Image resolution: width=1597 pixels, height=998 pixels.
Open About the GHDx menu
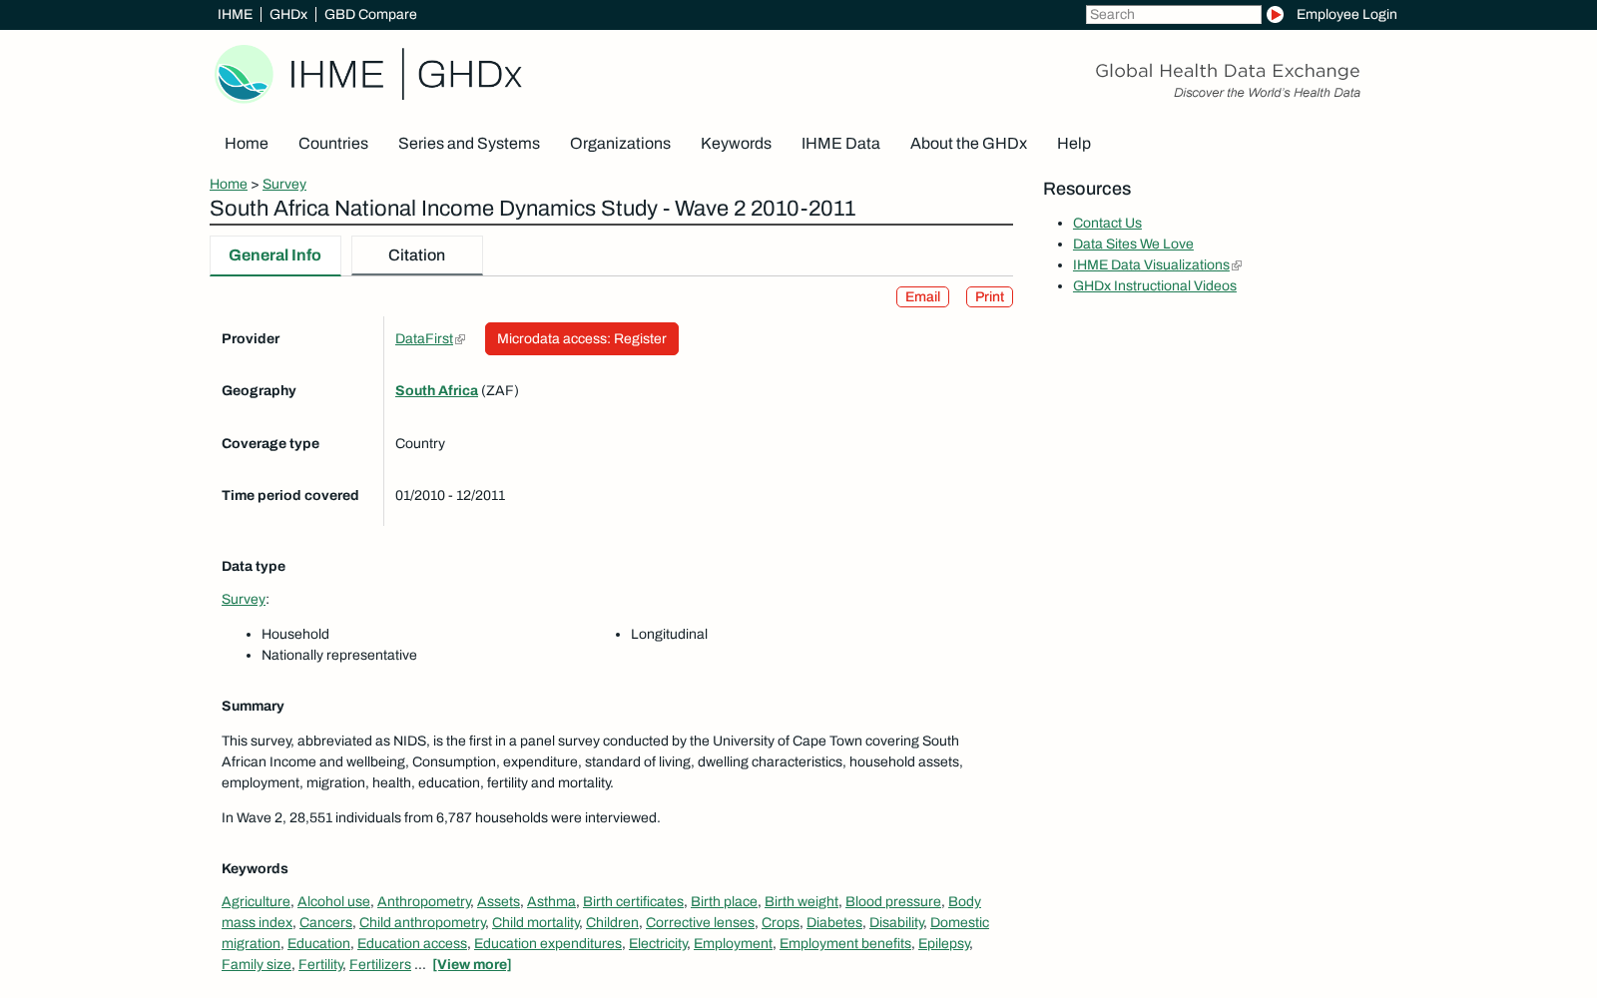pos(968,144)
